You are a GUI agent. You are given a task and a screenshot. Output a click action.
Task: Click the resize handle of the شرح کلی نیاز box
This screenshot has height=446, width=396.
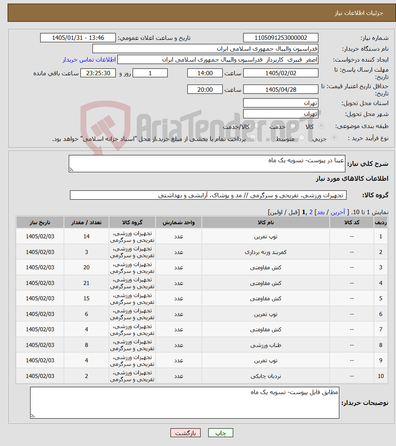(71, 169)
